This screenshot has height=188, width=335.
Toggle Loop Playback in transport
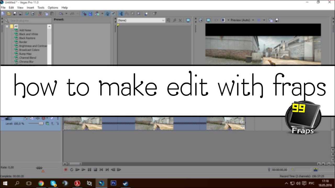click(71, 170)
